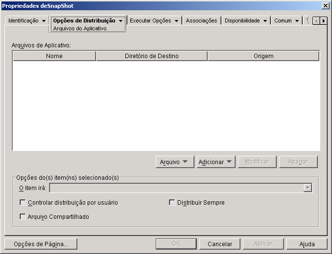Expand the Opções de Distribuição dropdown arrow
The width and height of the screenshot is (332, 254).
pyautogui.click(x=120, y=21)
